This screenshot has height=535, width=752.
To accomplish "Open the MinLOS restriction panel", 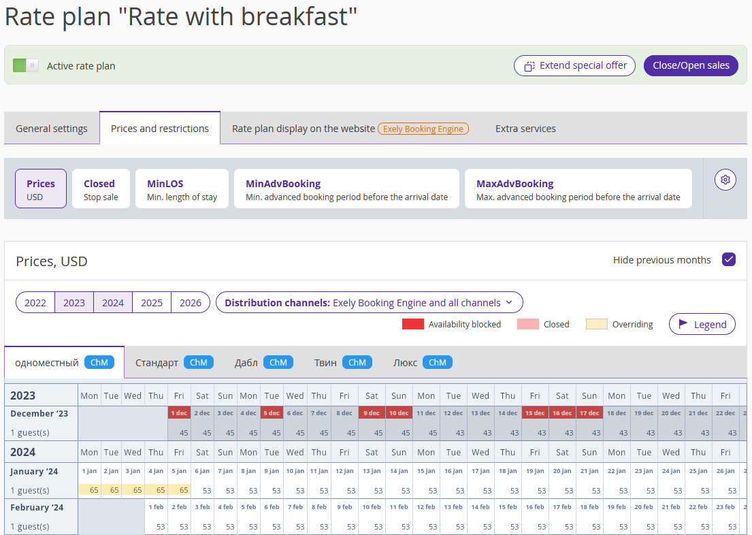I will tap(182, 189).
